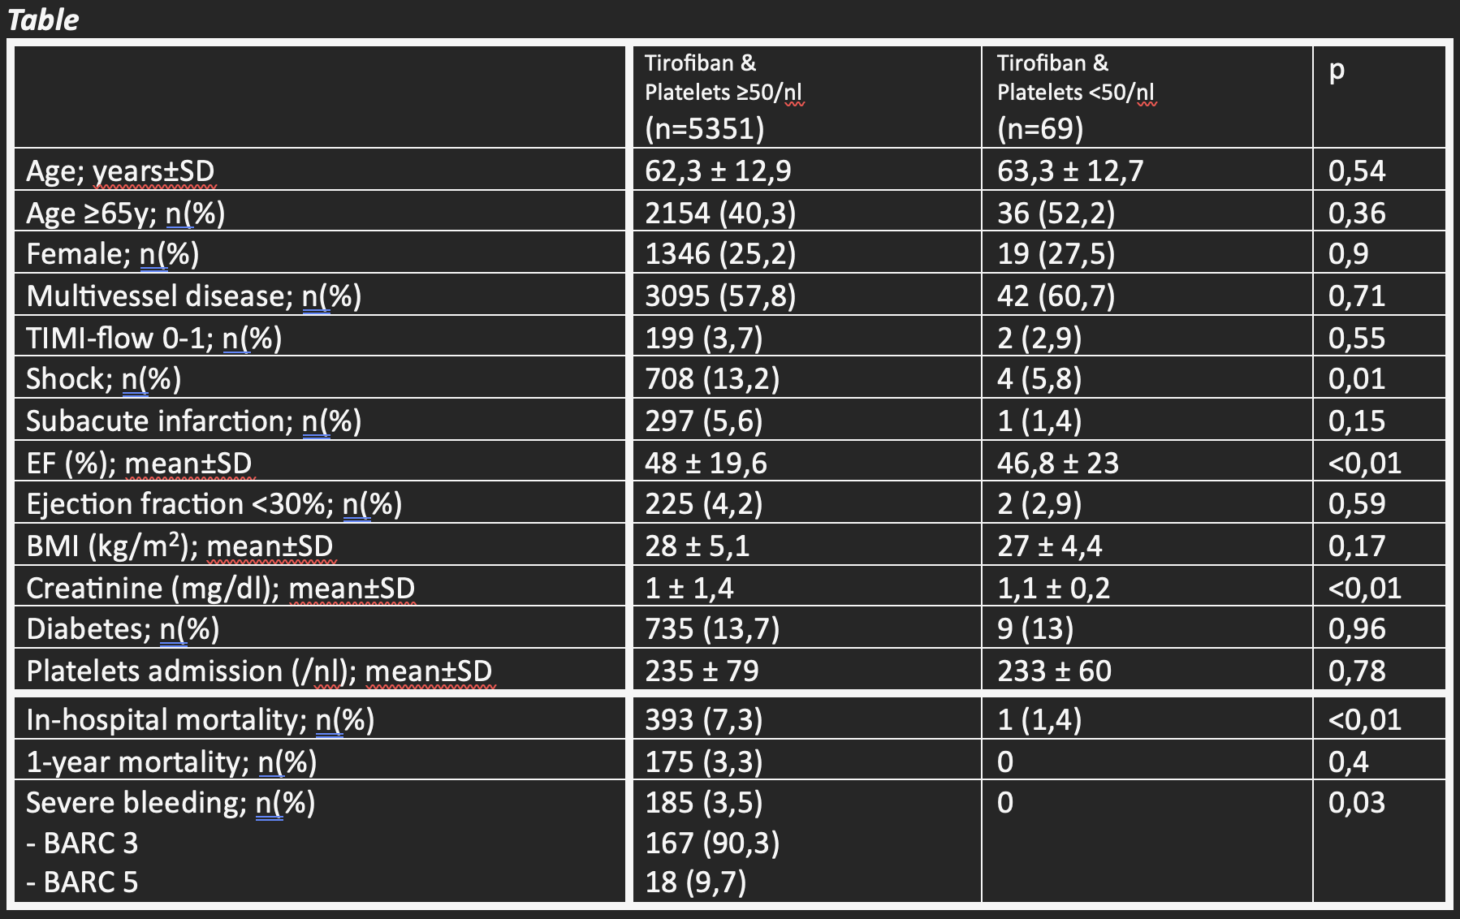Image resolution: width=1460 pixels, height=919 pixels.
Task: Select the EF cell '46,8 ± 23'
Action: 1058,464
